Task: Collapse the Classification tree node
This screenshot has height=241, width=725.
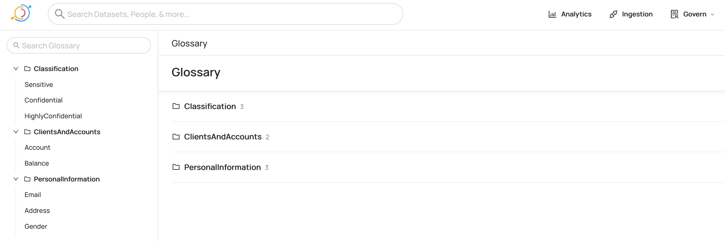Action: point(16,69)
